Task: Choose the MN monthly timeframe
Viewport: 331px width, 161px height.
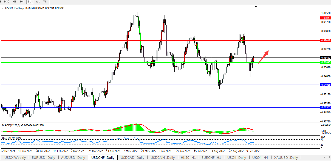Action: click(45, 2)
